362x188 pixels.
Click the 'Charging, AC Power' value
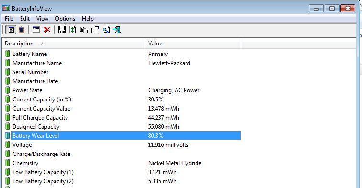click(174, 90)
